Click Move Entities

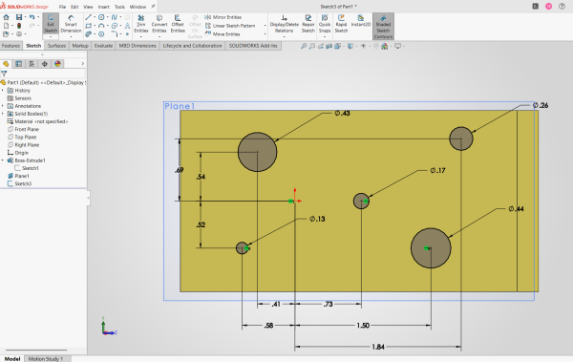(x=223, y=34)
